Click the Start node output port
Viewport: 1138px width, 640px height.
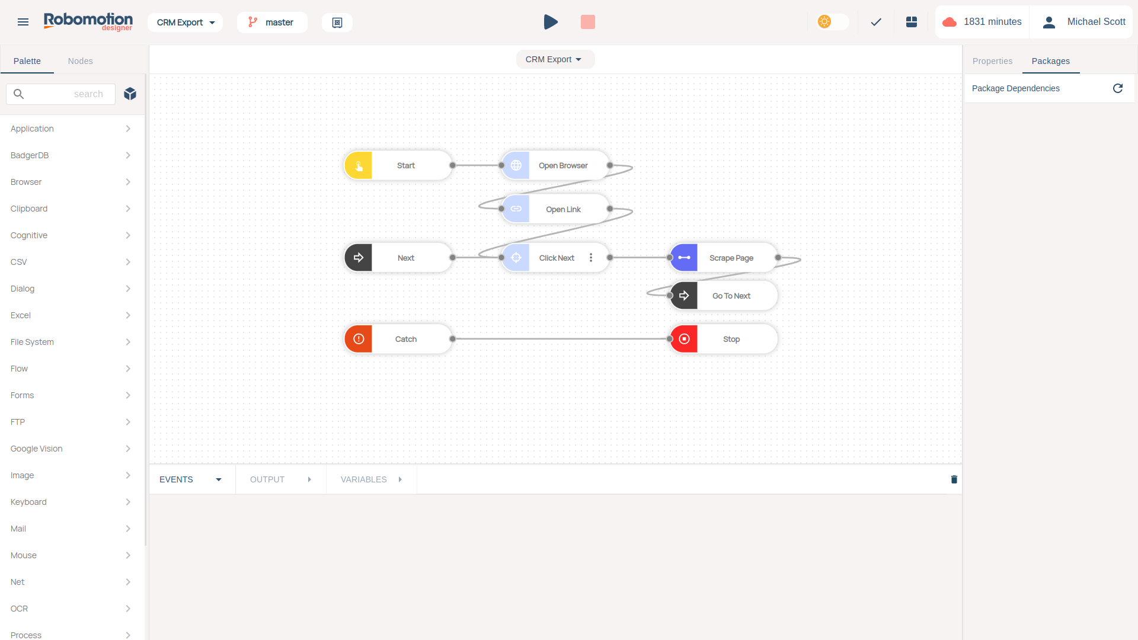453,165
